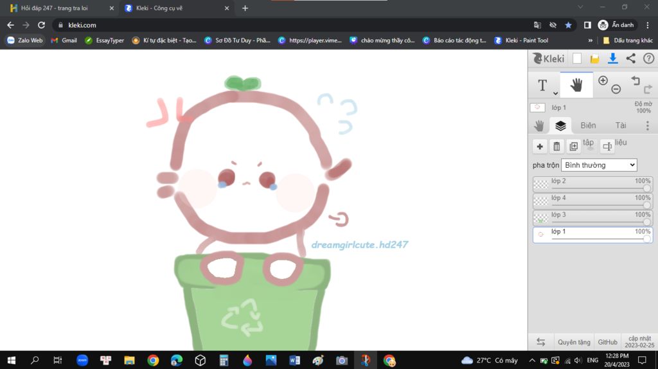The width and height of the screenshot is (658, 369).
Task: Open the help question mark icon
Action: coord(648,59)
